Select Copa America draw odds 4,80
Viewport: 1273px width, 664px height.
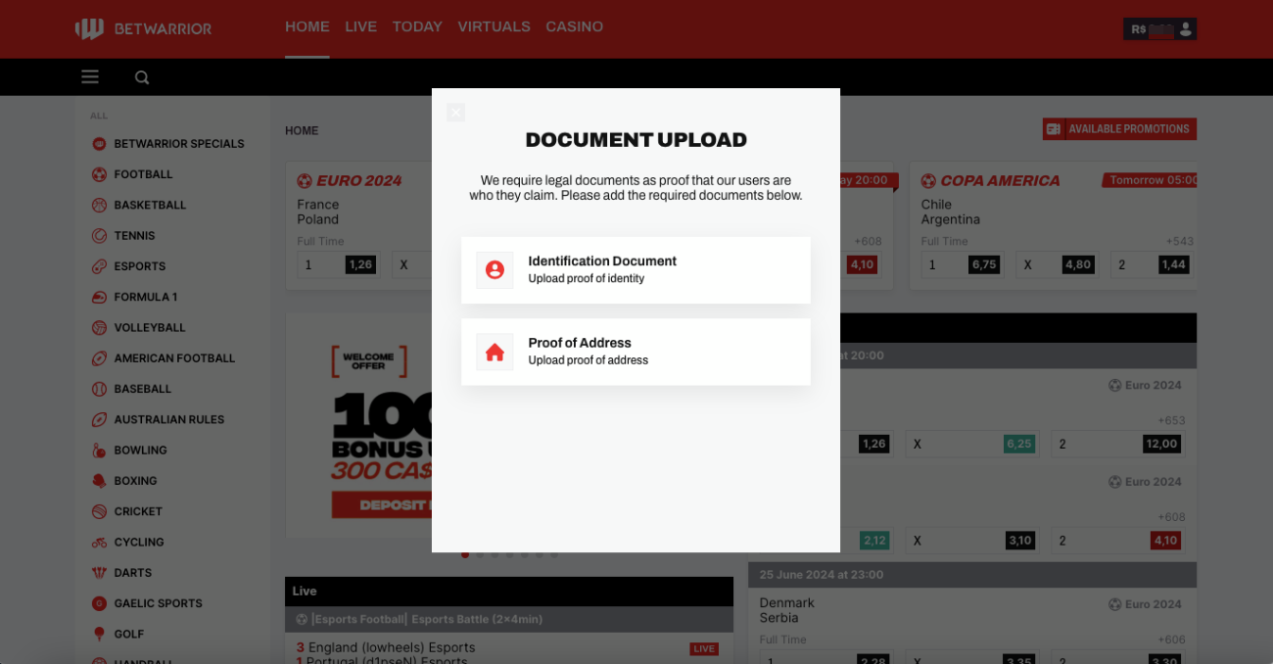1077,264
